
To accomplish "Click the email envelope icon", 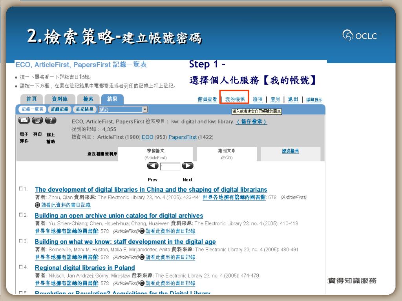I will (x=24, y=120).
